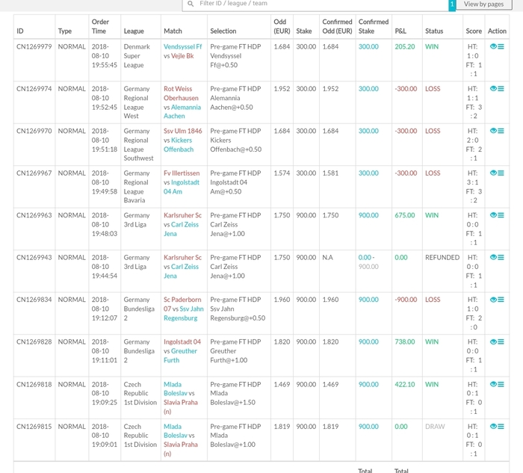Viewport: 523px width, 473px height.
Task: Sort by the P&L column header
Action: (x=400, y=31)
